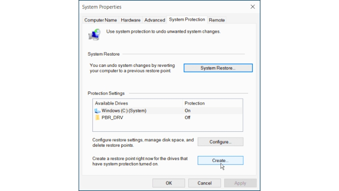The image size is (339, 191).
Task: Click the Windows (C:) drive icon
Action: point(97,111)
